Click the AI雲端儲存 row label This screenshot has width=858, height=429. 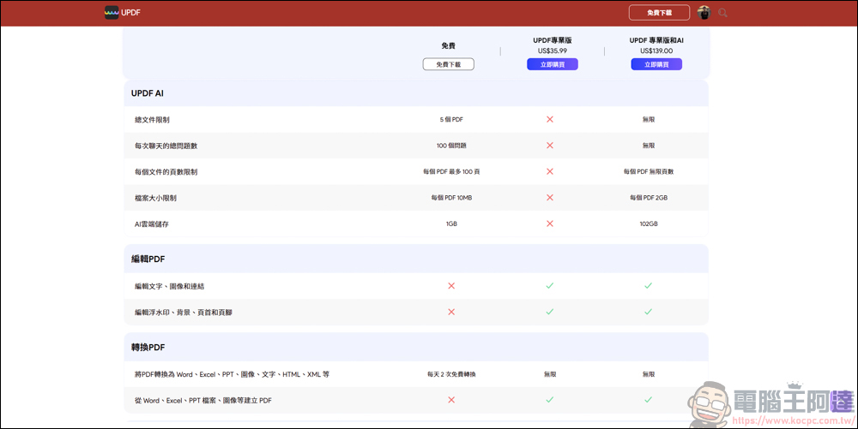(x=152, y=224)
